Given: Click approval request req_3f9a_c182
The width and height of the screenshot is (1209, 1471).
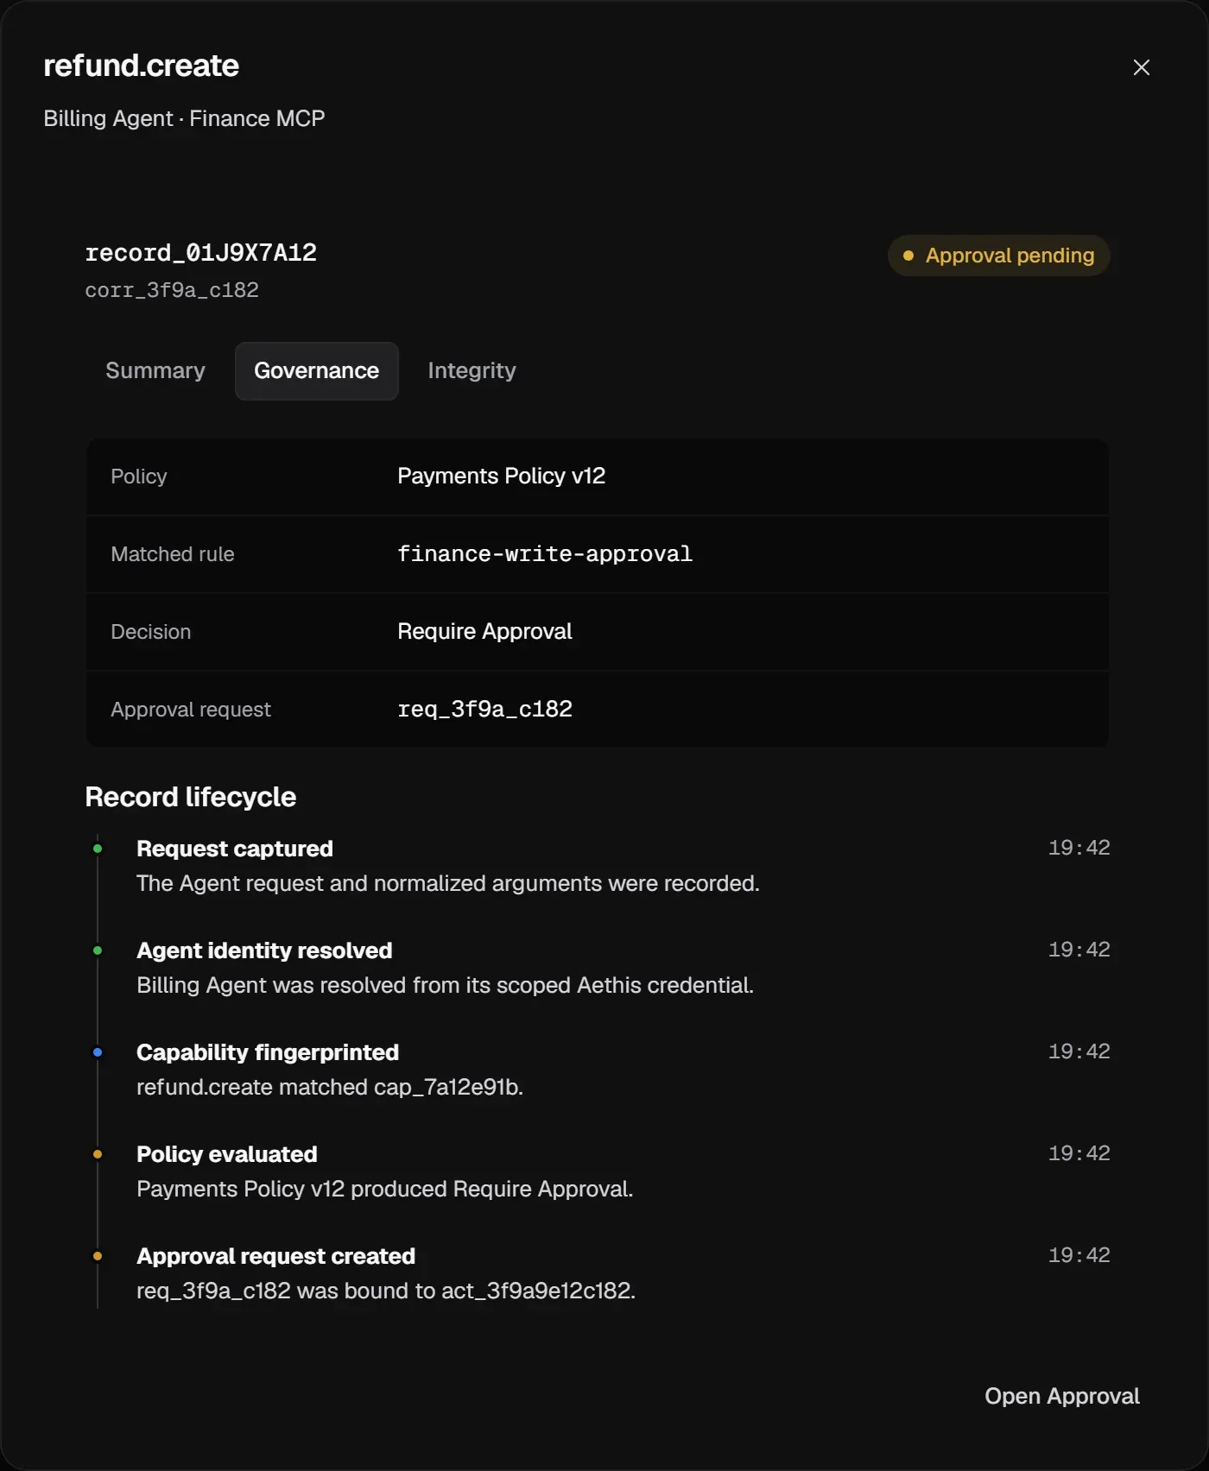Looking at the screenshot, I should click(484, 709).
